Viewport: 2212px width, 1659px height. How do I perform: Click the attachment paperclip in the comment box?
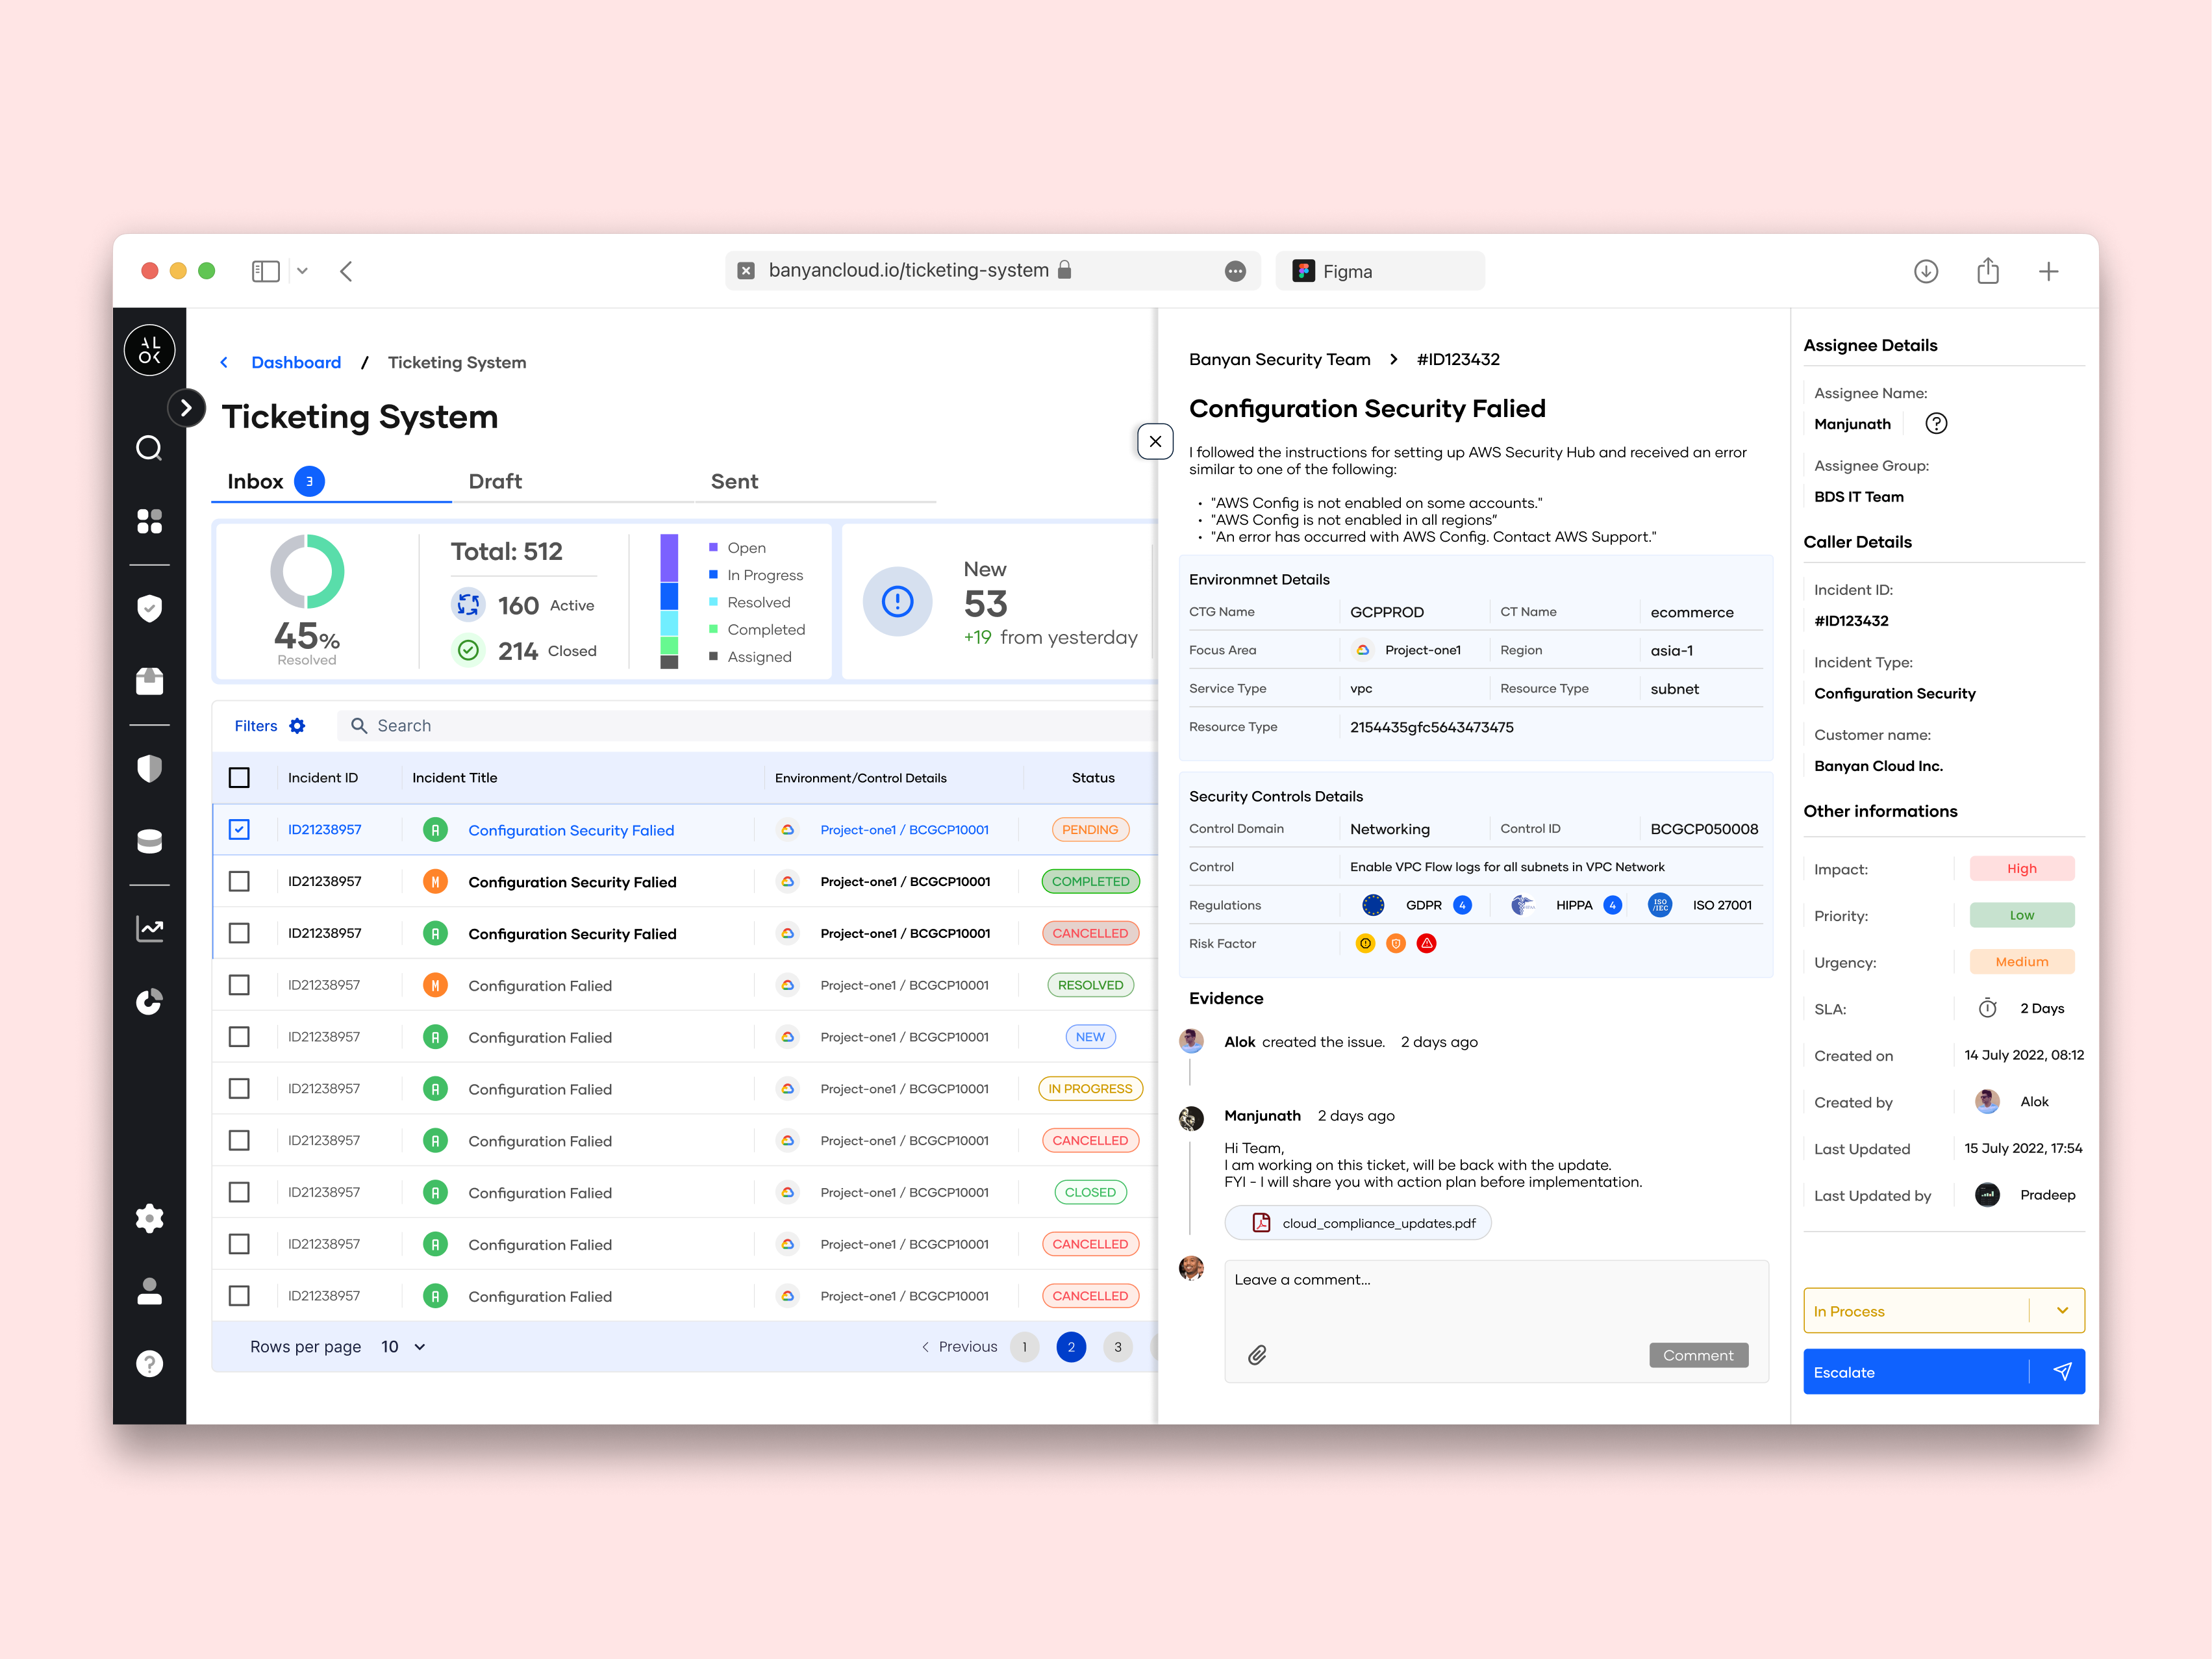point(1257,1355)
